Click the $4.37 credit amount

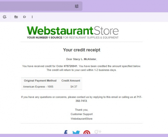click(74, 87)
